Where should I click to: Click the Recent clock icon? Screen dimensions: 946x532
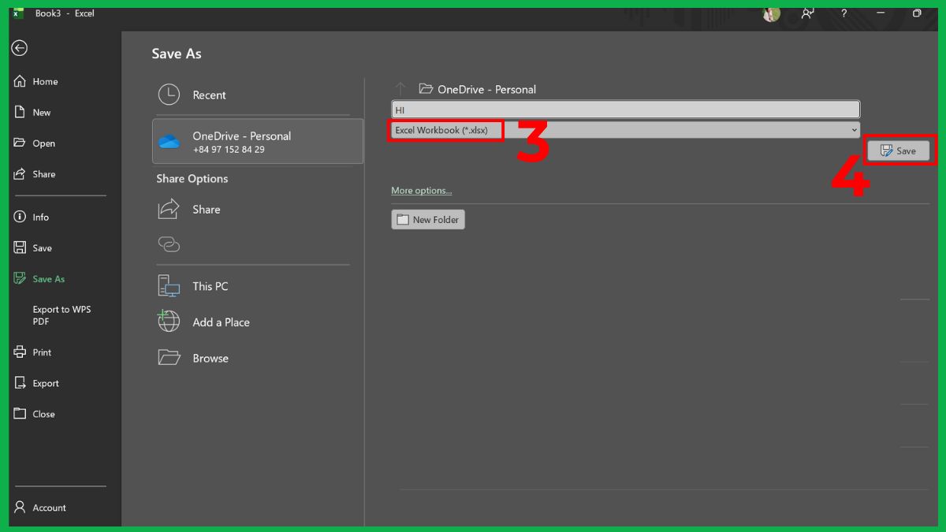[x=169, y=95]
